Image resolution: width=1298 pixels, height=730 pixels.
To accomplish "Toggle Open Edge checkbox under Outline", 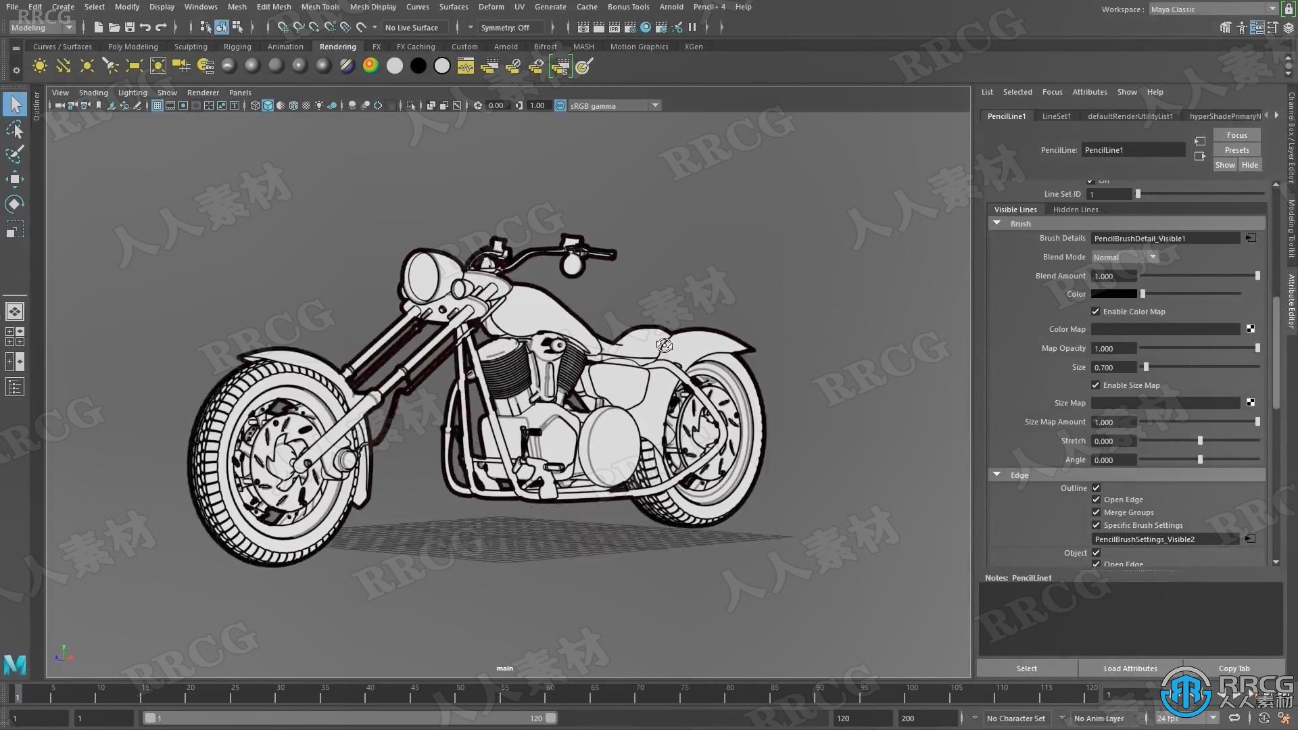I will (1096, 500).
